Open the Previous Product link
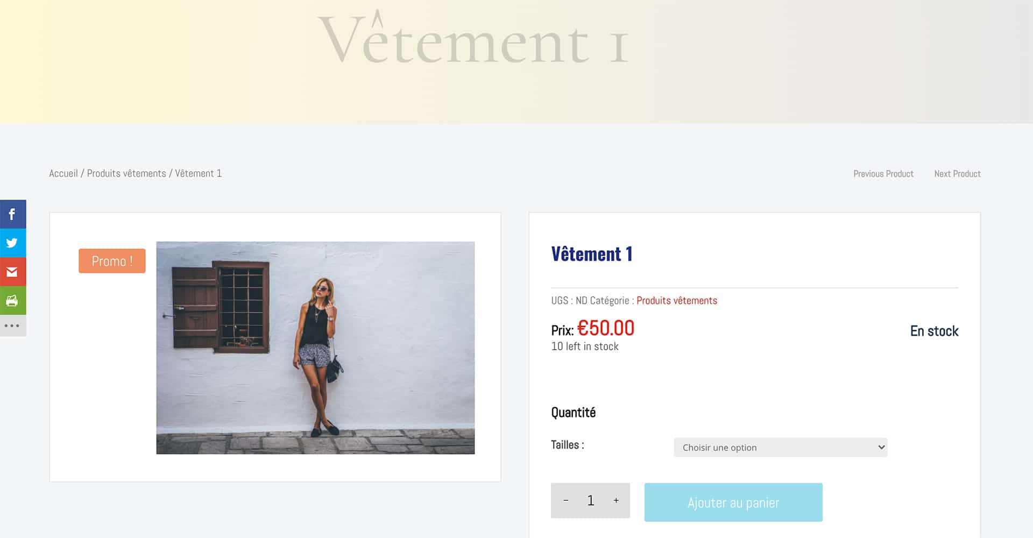The height and width of the screenshot is (538, 1033). (x=883, y=174)
